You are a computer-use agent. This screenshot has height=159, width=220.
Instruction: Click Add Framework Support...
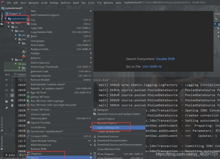[60, 15]
